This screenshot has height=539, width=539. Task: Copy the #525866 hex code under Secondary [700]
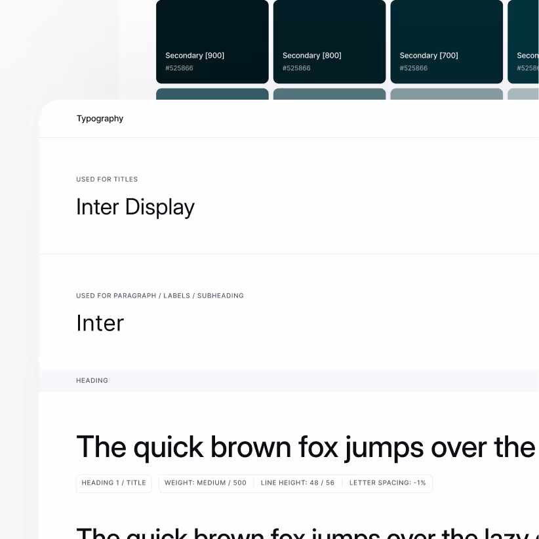tap(413, 68)
